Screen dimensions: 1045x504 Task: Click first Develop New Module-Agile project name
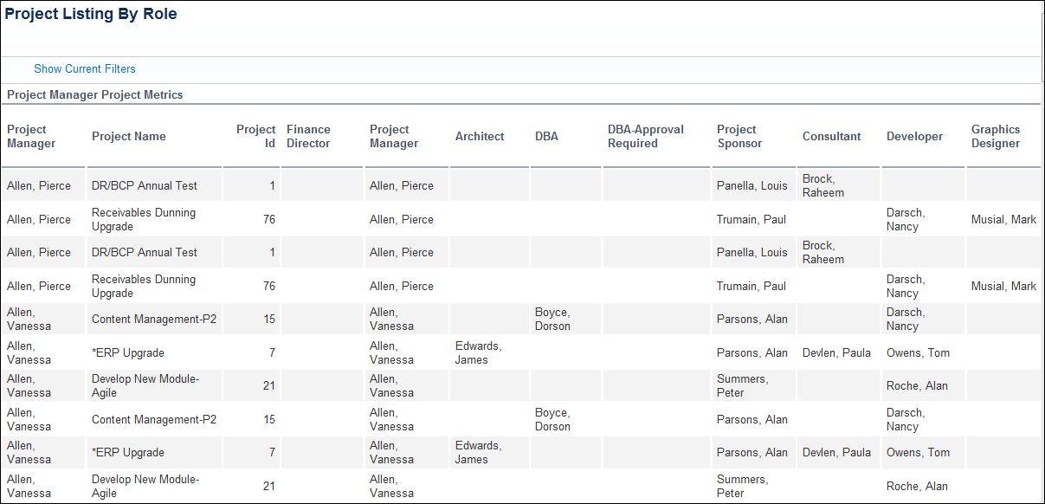tap(145, 386)
